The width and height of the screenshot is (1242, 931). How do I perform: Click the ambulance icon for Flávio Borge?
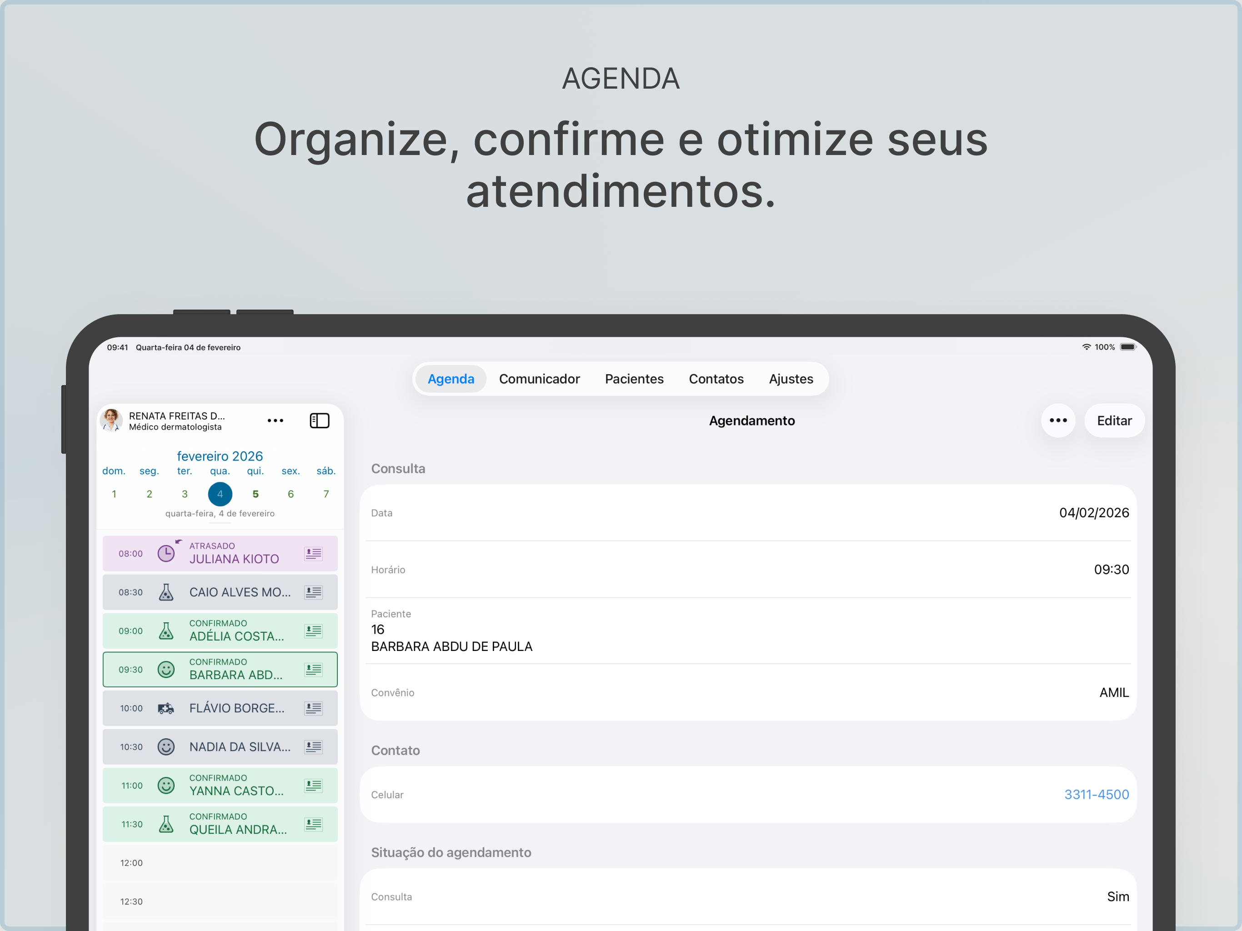pos(166,708)
